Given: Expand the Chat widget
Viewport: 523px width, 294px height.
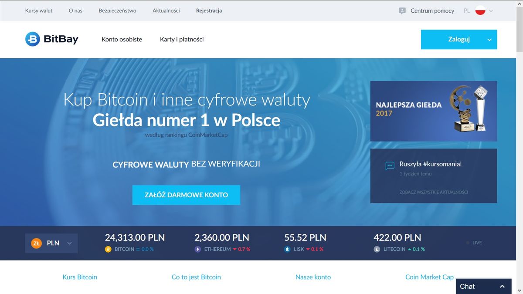Looking at the screenshot, I should 483,286.
